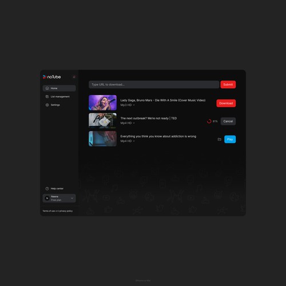Focus the Type URL to download field
286x286 pixels.
coord(154,85)
